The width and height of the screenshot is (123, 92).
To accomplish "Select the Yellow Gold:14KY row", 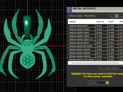I will pos(95,32).
